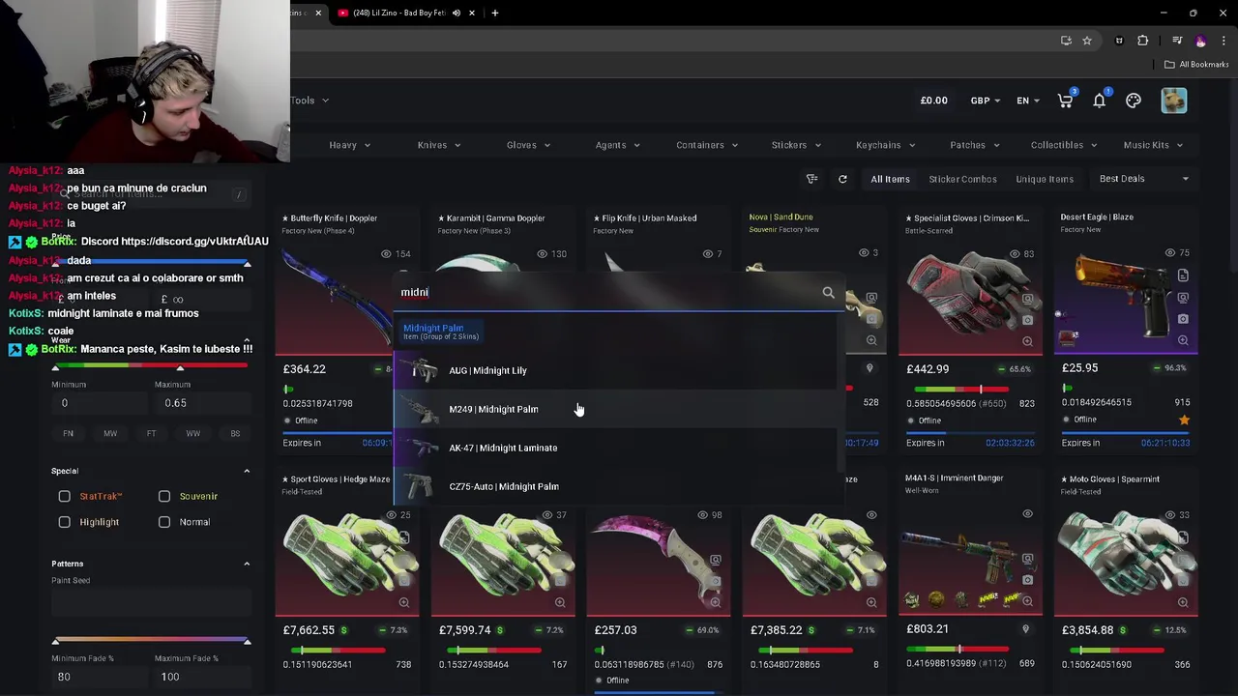This screenshot has width=1238, height=696.
Task: Open the shopping cart
Action: (x=1065, y=101)
